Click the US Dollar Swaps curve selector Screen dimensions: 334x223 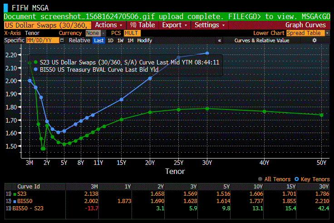point(48,25)
